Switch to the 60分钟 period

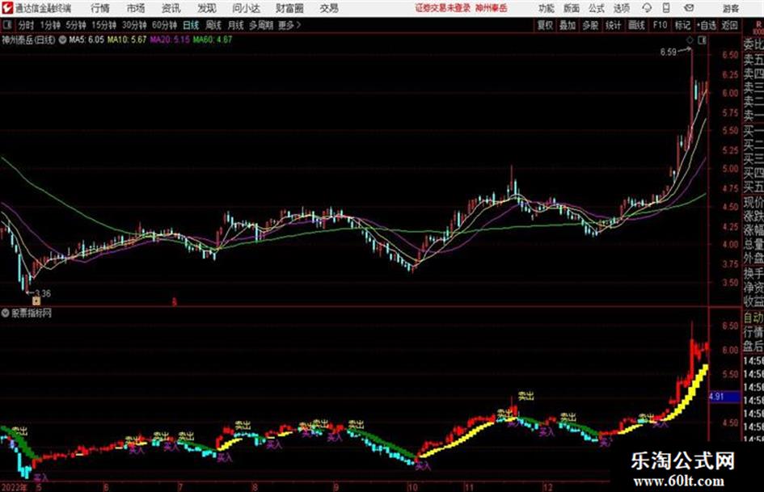[164, 25]
